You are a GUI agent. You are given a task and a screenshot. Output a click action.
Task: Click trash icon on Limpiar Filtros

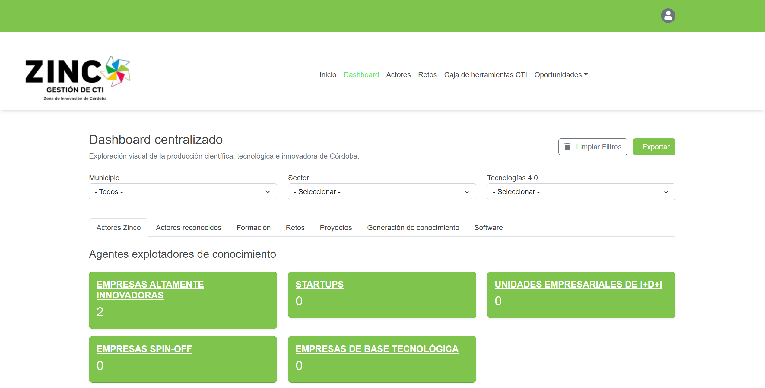567,147
